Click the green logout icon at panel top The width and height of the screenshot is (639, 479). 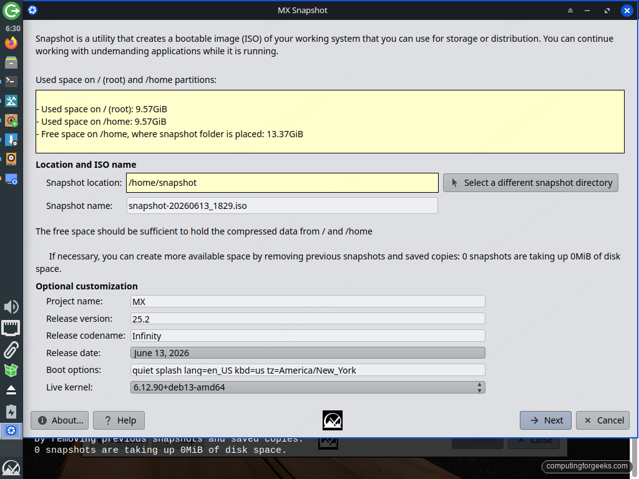pyautogui.click(x=11, y=11)
